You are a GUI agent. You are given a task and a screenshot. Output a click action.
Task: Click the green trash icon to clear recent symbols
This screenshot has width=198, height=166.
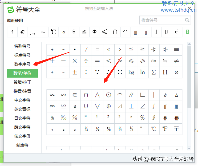click(188, 32)
